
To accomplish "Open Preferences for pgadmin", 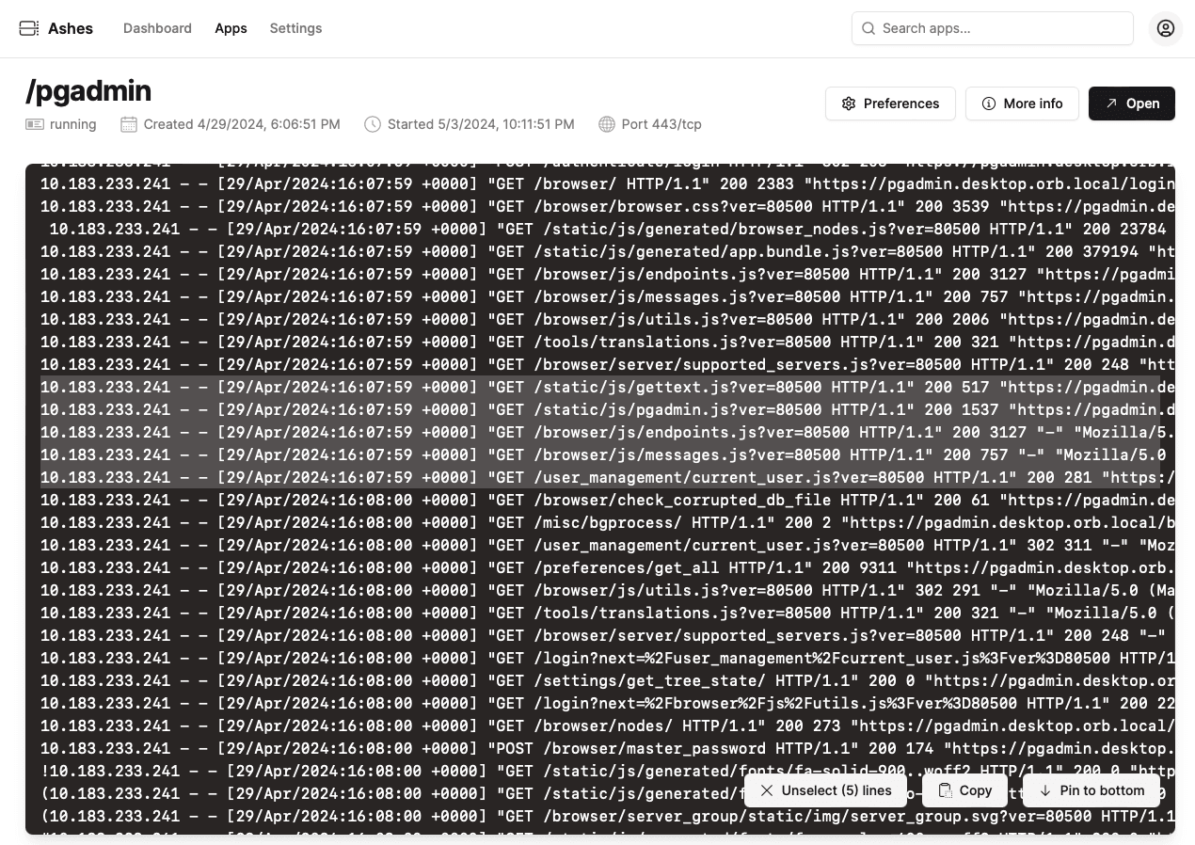I will point(890,104).
